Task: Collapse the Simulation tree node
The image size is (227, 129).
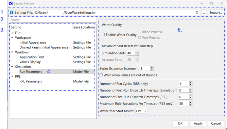Action: click(12, 67)
